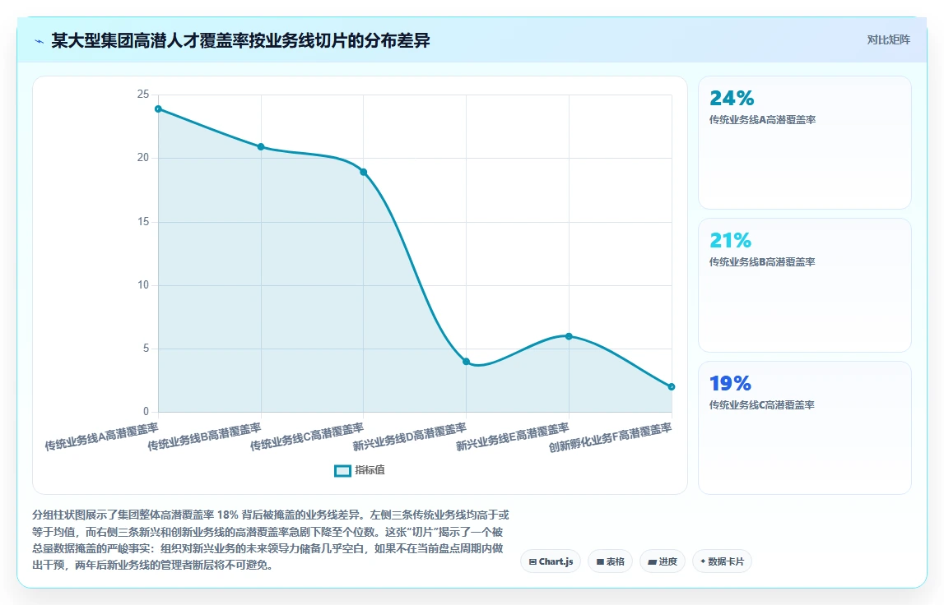Select the 表格 tag

pos(610,561)
